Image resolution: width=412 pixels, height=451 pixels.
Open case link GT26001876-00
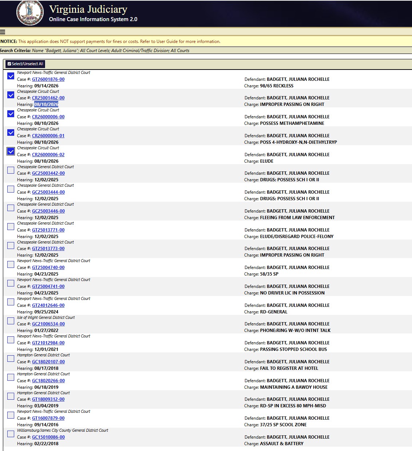coord(48,79)
